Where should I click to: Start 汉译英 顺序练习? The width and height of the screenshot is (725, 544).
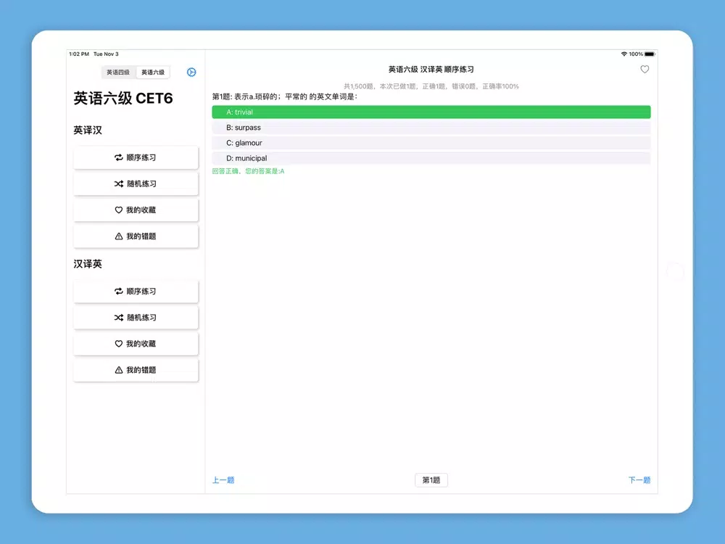coord(136,292)
